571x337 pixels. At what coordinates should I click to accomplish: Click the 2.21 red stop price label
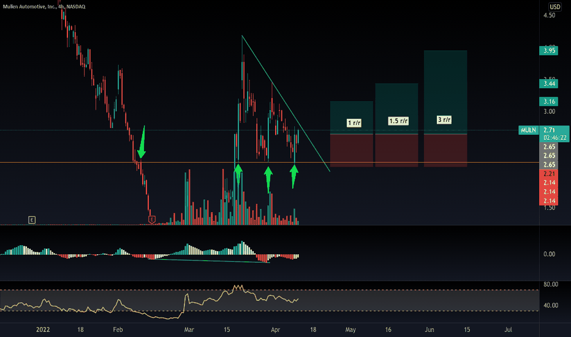(549, 174)
